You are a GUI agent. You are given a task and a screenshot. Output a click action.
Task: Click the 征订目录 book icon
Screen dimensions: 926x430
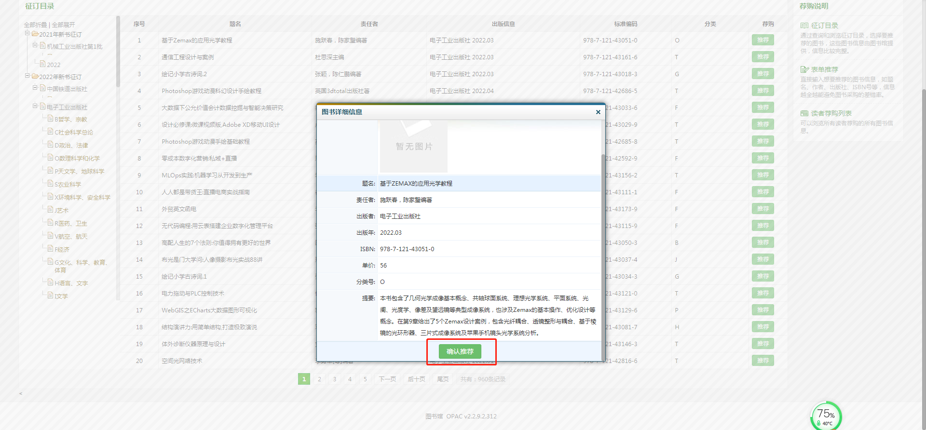[804, 26]
